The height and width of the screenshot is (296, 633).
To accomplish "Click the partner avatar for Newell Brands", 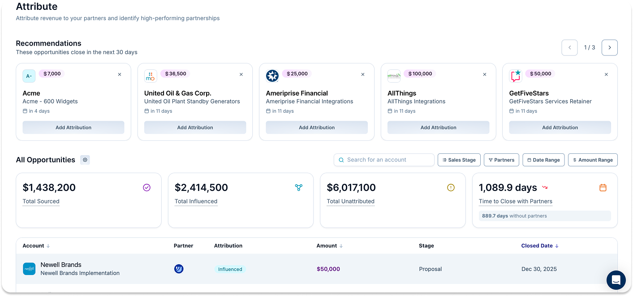I will click(x=179, y=269).
